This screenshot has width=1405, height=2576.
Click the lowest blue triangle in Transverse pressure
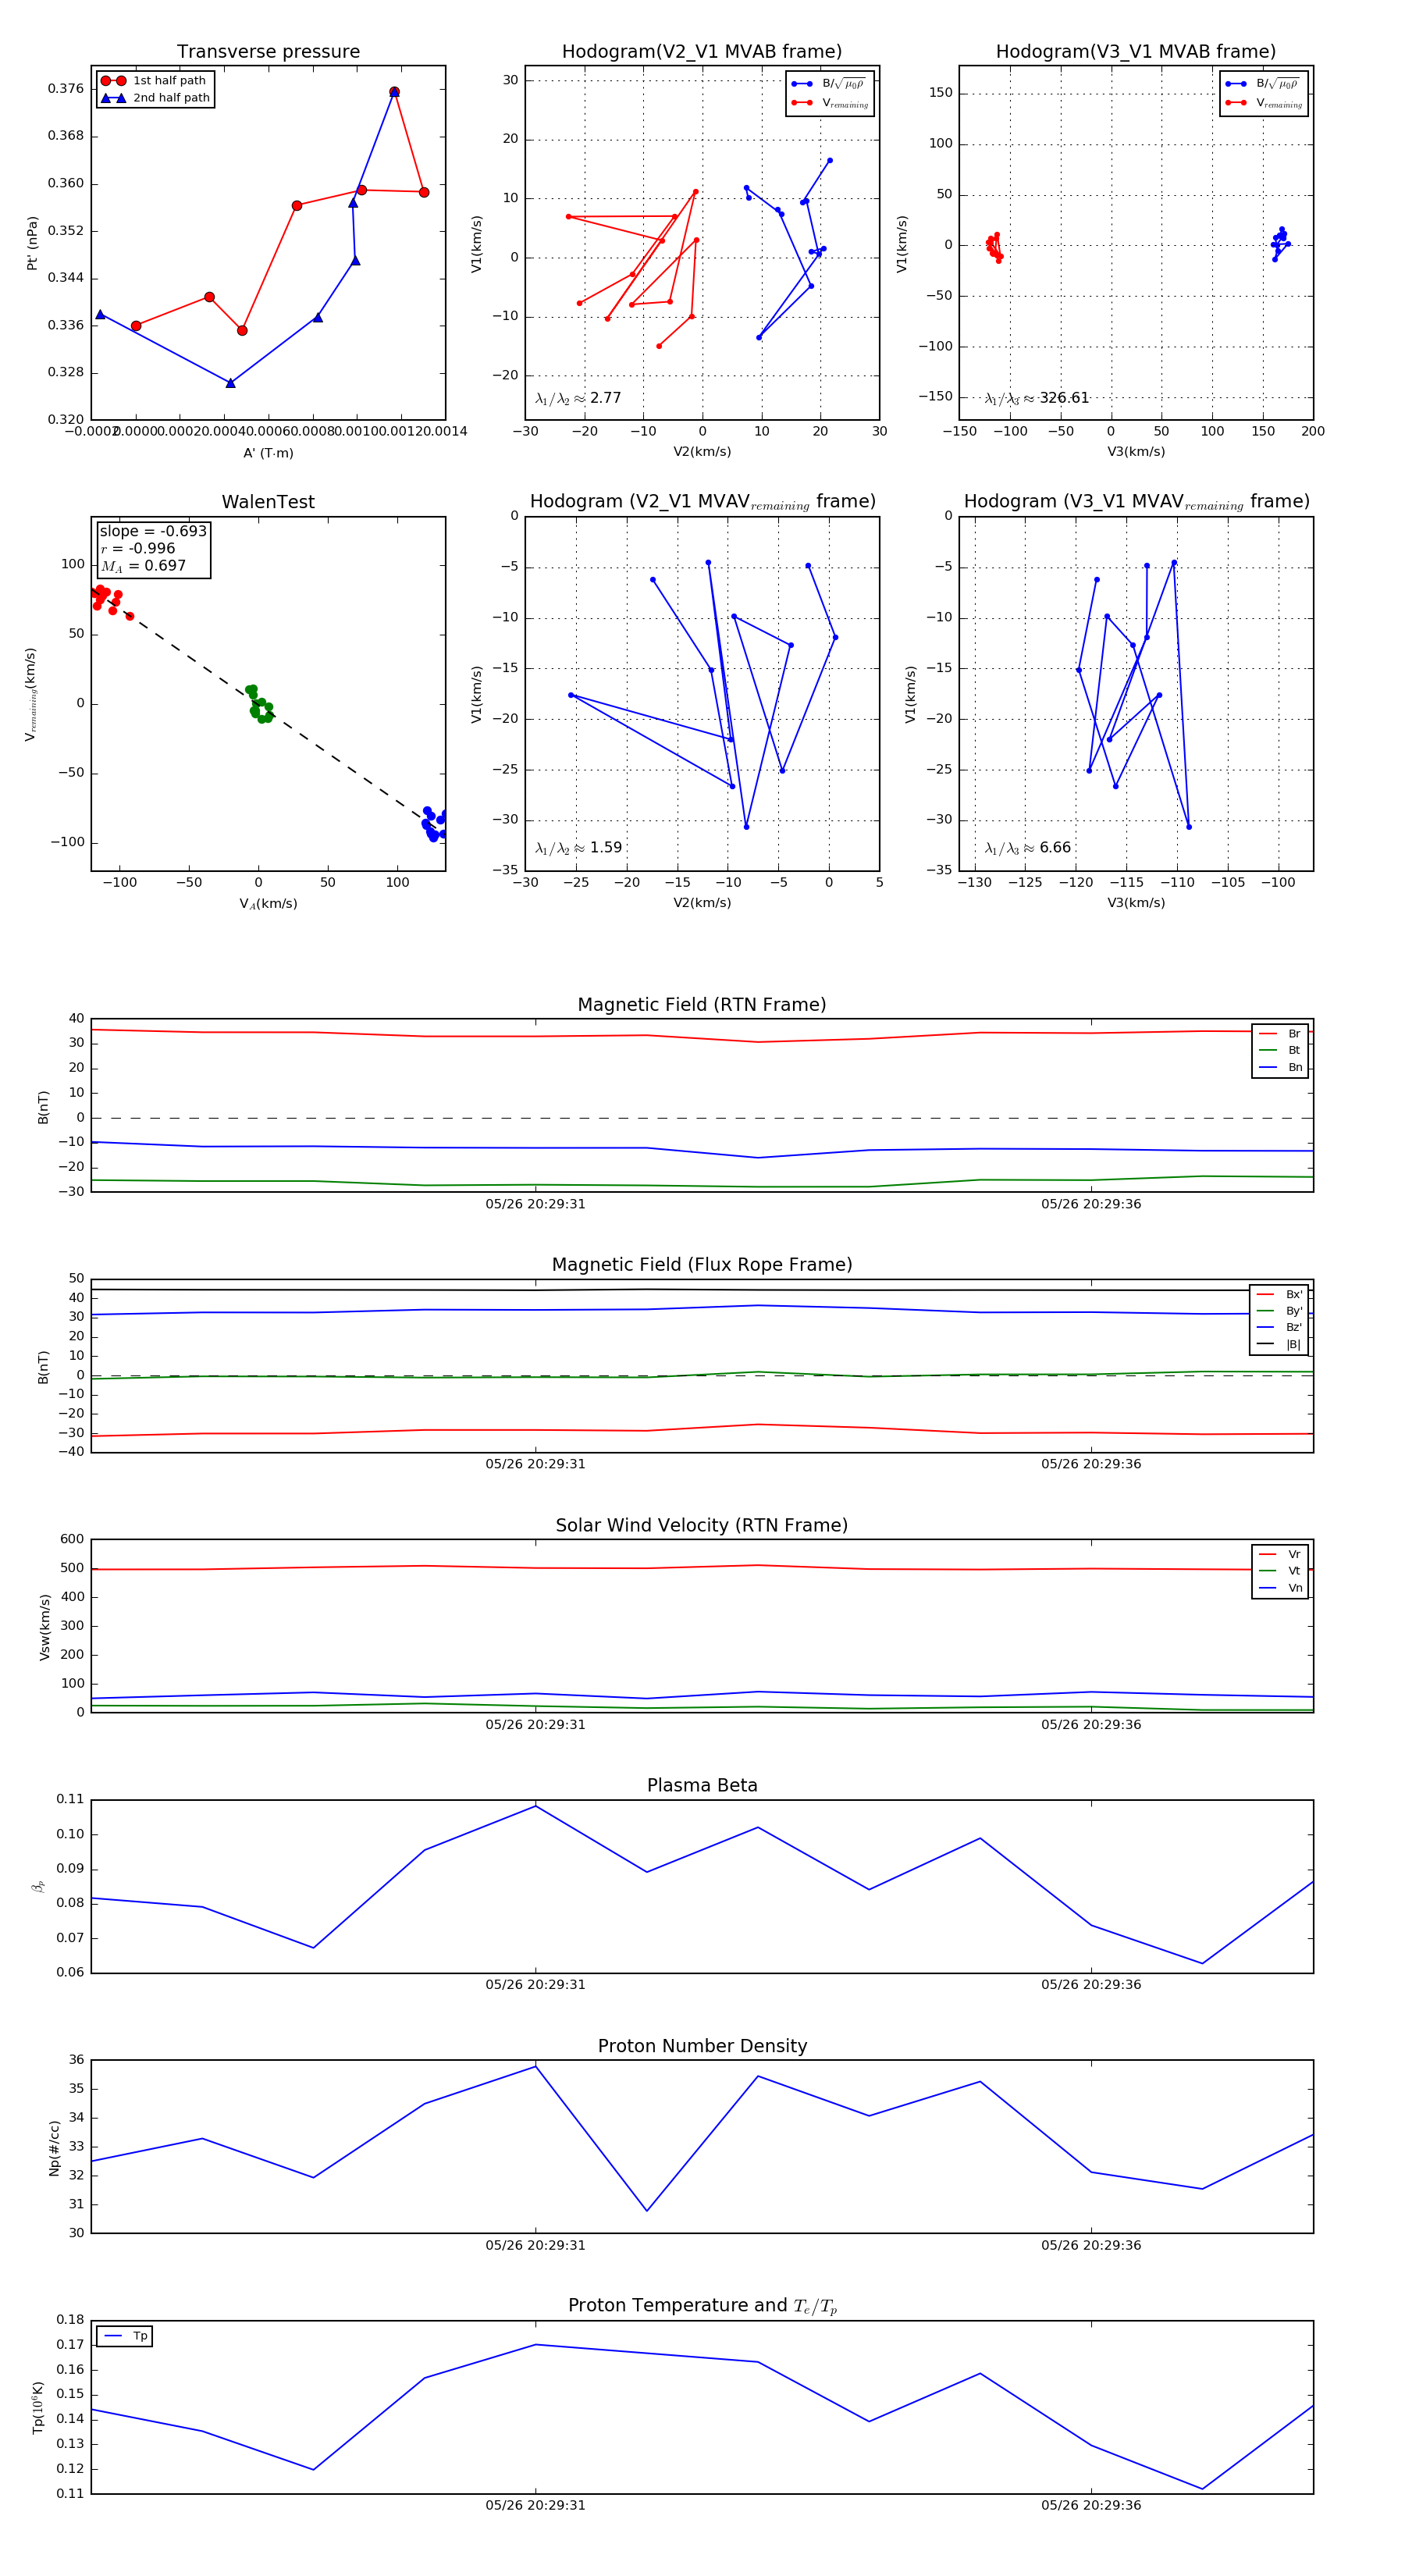[231, 383]
